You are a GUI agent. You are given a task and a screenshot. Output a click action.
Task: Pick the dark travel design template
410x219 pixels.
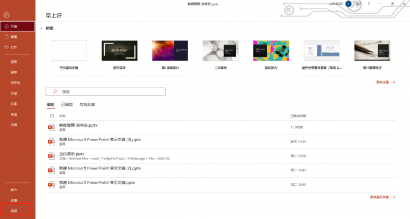click(119, 51)
